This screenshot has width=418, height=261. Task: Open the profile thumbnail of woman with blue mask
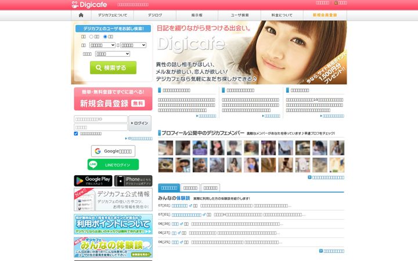pyautogui.click(x=251, y=165)
